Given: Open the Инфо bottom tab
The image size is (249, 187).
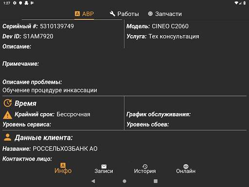Looking at the screenshot, I should (63, 168).
